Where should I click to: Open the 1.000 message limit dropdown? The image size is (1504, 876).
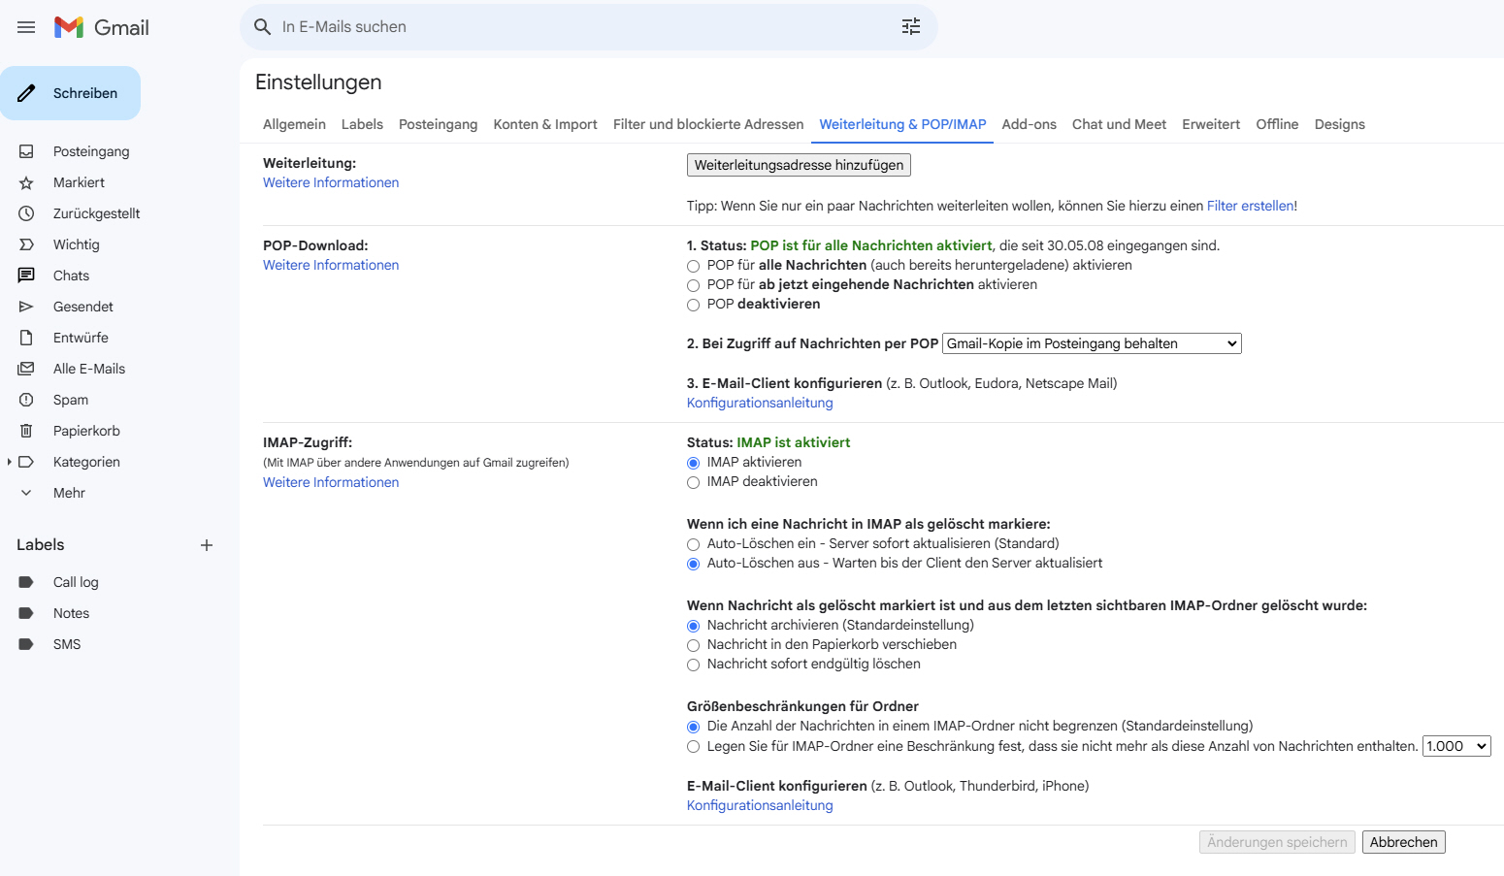click(x=1455, y=746)
